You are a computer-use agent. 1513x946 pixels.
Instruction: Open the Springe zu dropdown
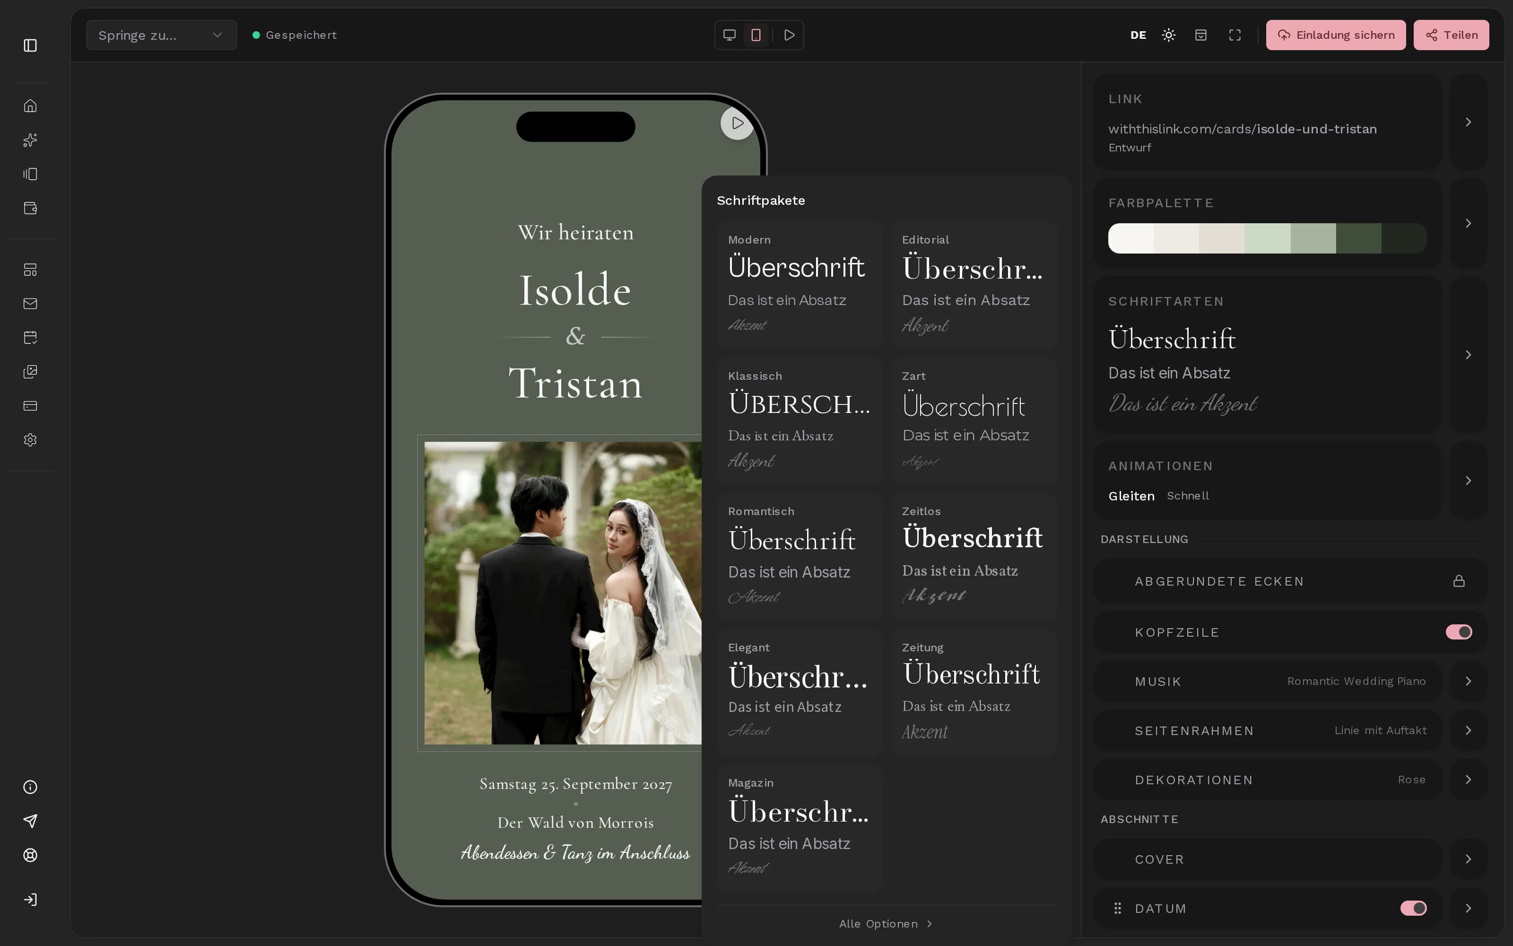(161, 35)
